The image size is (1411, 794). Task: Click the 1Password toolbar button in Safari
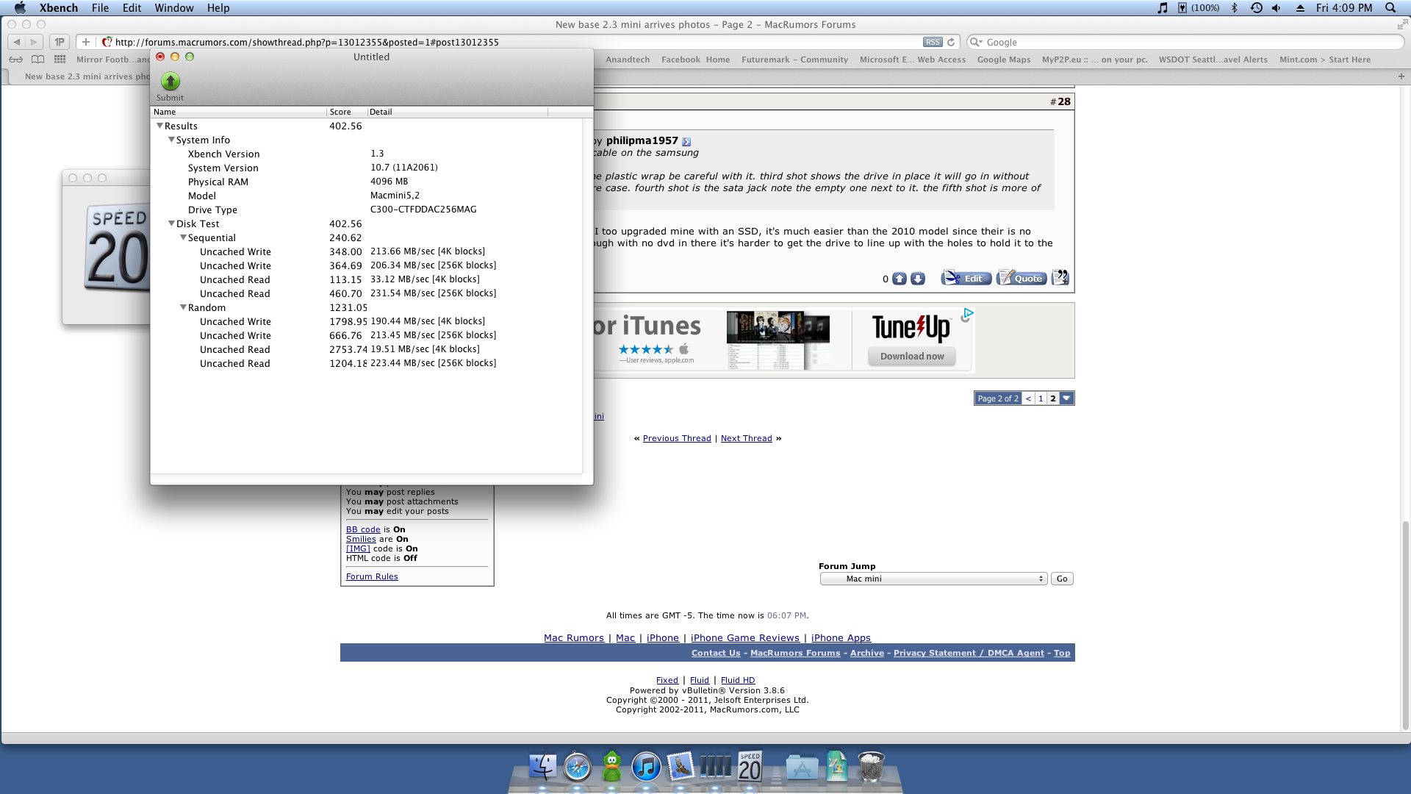60,43
